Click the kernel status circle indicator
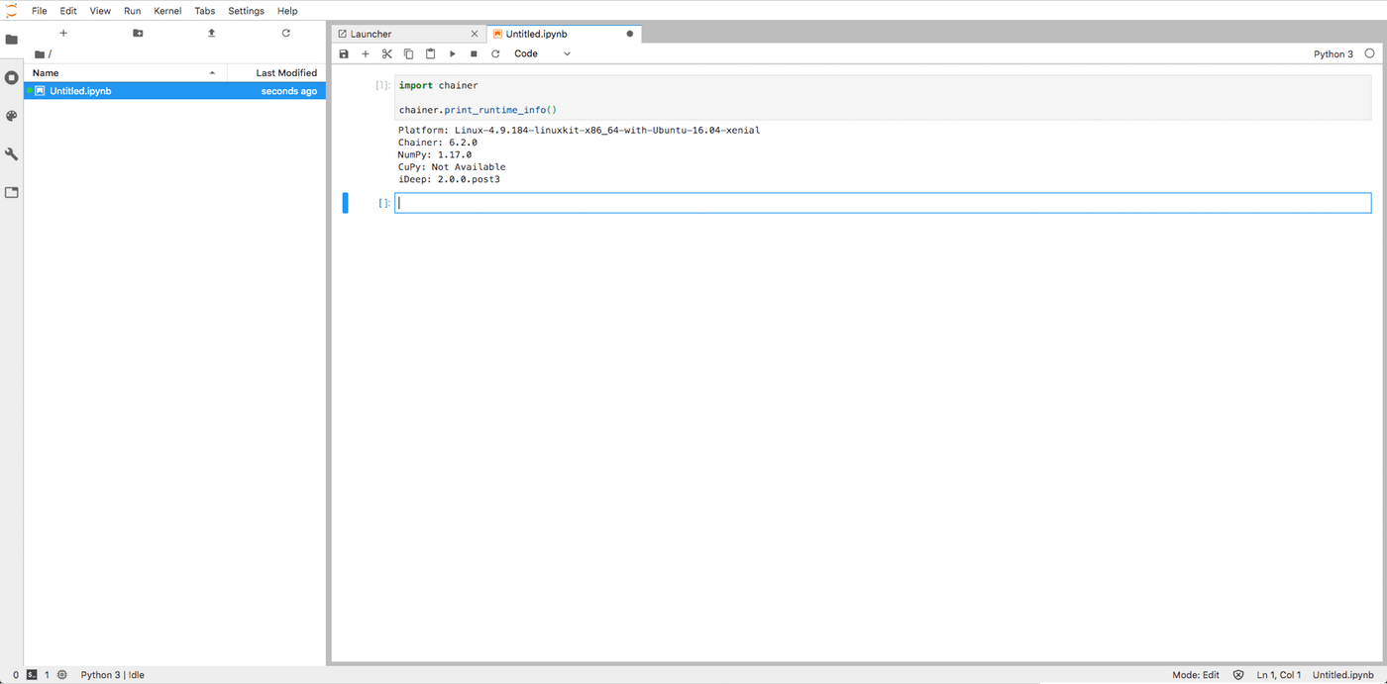Image resolution: width=1387 pixels, height=684 pixels. click(1370, 53)
